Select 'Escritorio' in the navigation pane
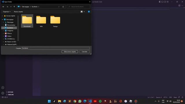This screenshot has height=104, width=185. [10, 28]
